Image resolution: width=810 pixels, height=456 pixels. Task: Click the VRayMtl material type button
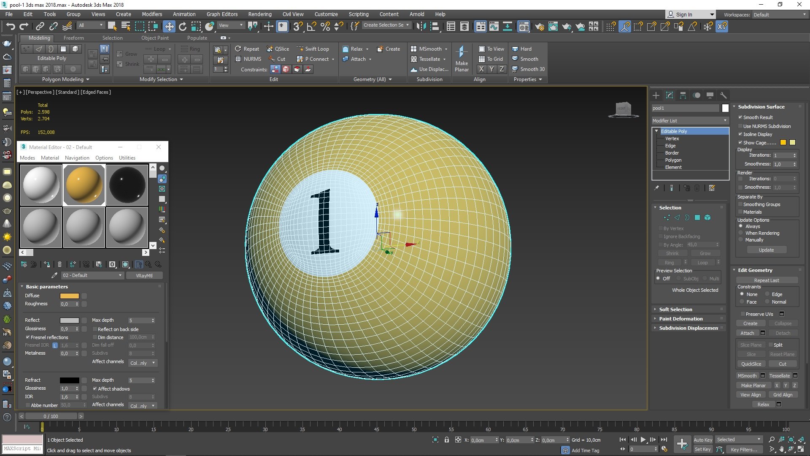pyautogui.click(x=144, y=276)
